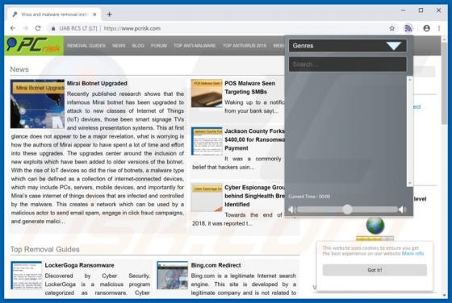This screenshot has width=452, height=303.
Task: Open POS Malware Seen Targeting SMBs article
Action: click(249, 88)
